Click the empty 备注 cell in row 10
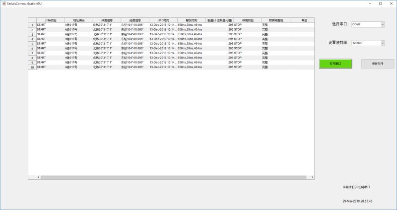Image resolution: width=397 pixels, height=210 pixels. (x=302, y=67)
